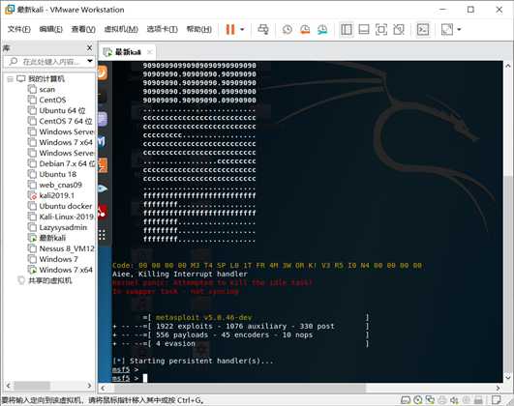Select the 最新kali VM tab
Image resolution: width=514 pixels, height=406 pixels.
(126, 52)
